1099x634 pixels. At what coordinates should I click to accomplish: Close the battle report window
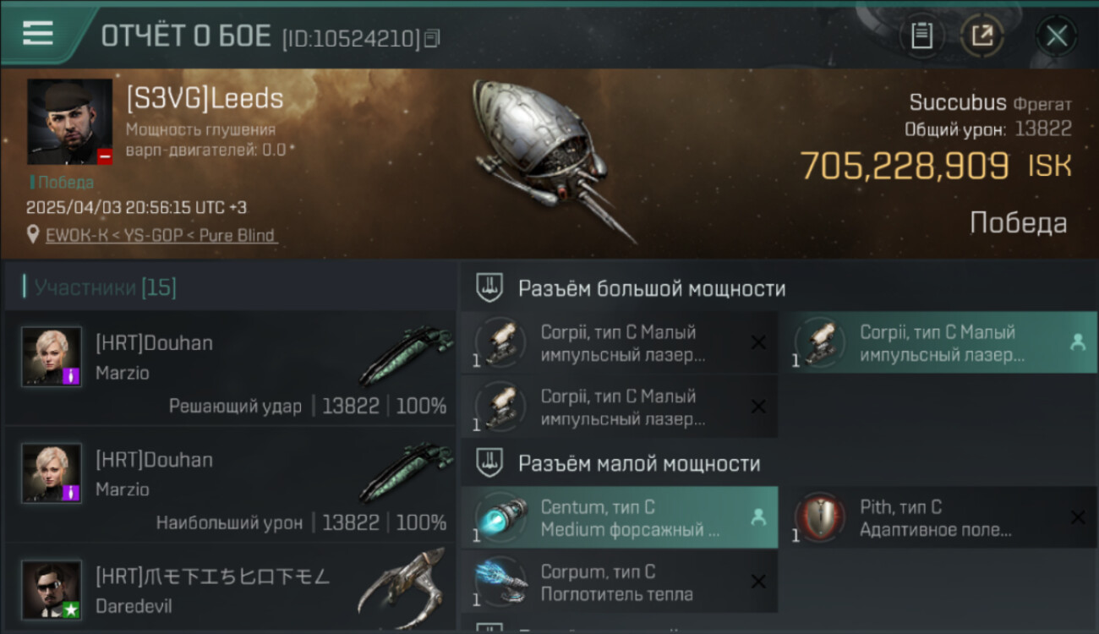point(1057,36)
